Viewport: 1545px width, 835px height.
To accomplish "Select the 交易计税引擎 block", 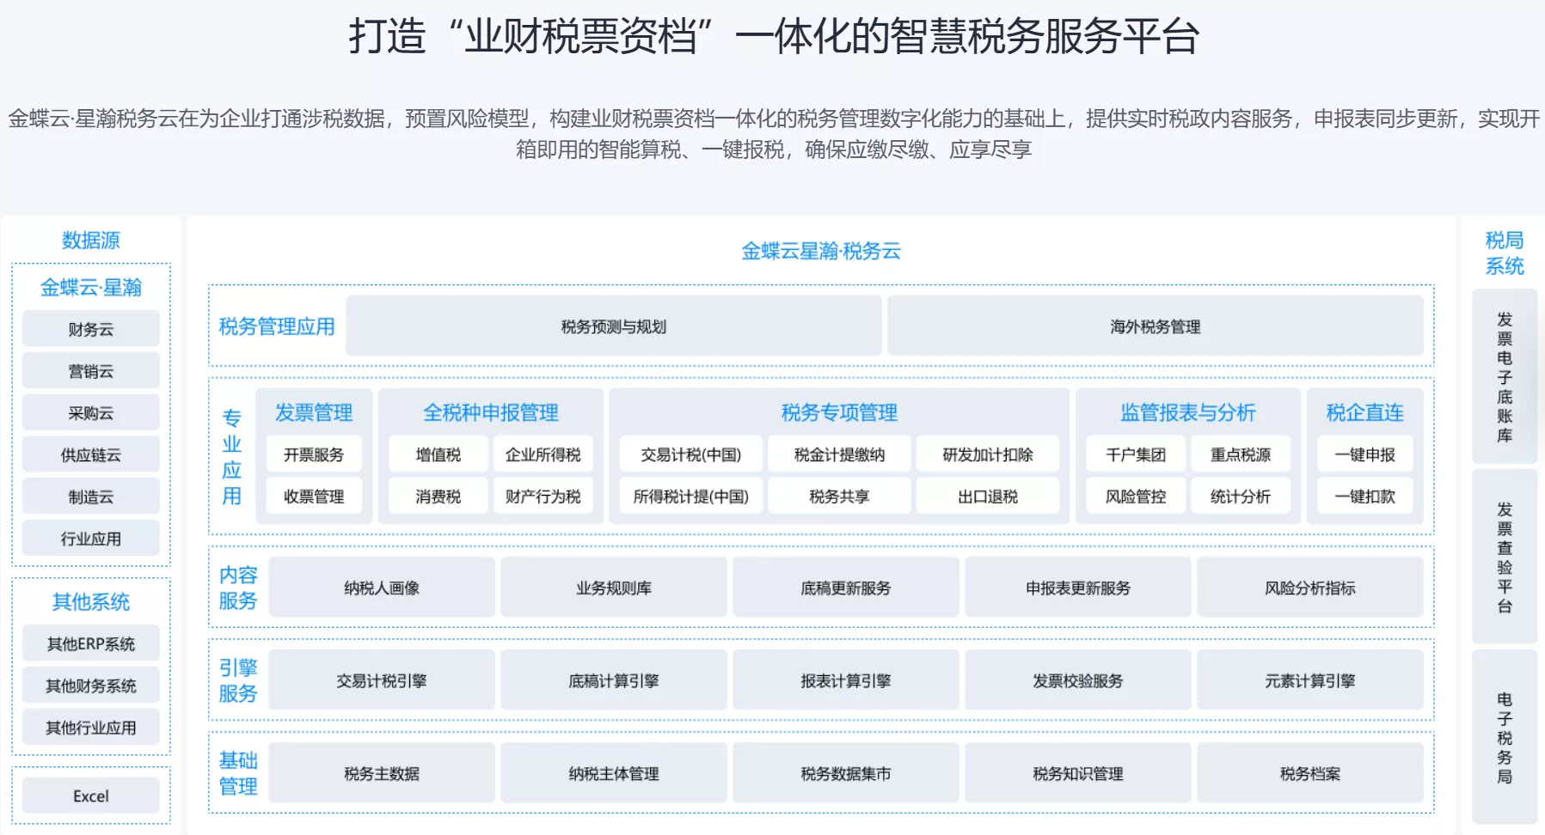I will (x=382, y=680).
